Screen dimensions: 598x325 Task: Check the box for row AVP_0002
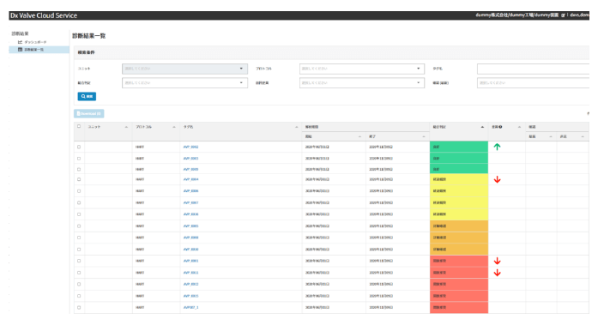point(79,147)
